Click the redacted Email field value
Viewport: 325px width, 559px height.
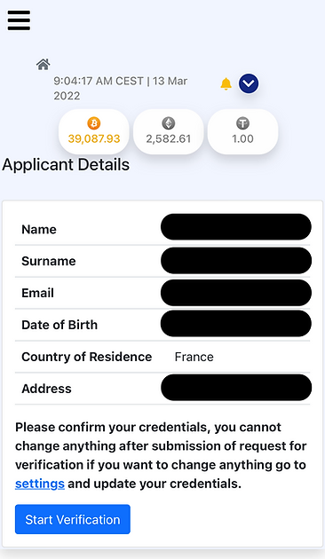[x=236, y=293]
